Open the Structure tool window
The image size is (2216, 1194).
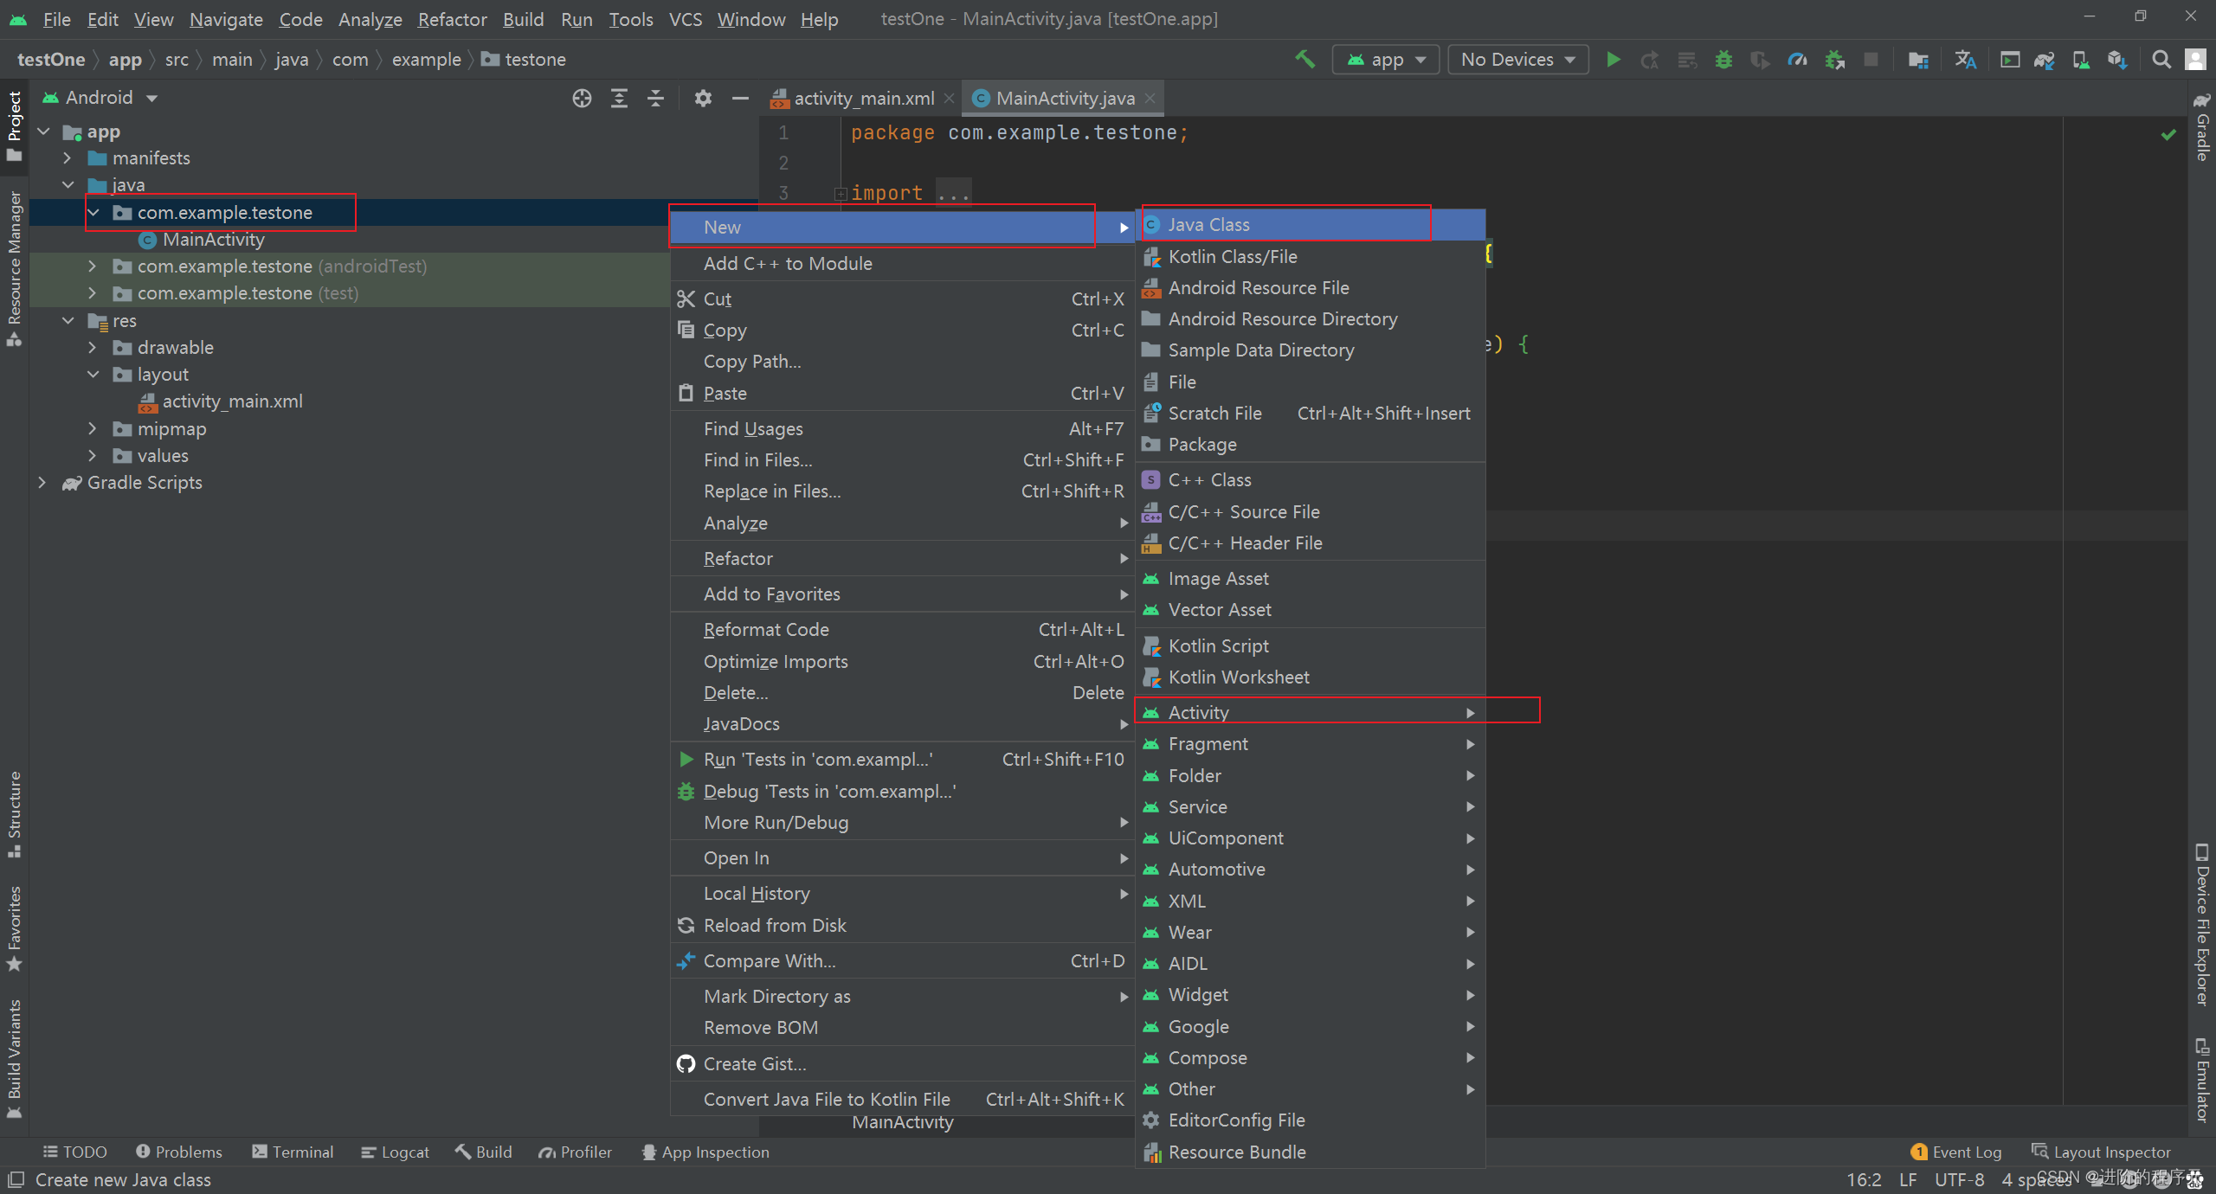[x=14, y=813]
